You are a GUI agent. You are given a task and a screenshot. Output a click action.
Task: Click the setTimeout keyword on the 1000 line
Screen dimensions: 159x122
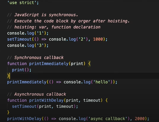click(19, 39)
